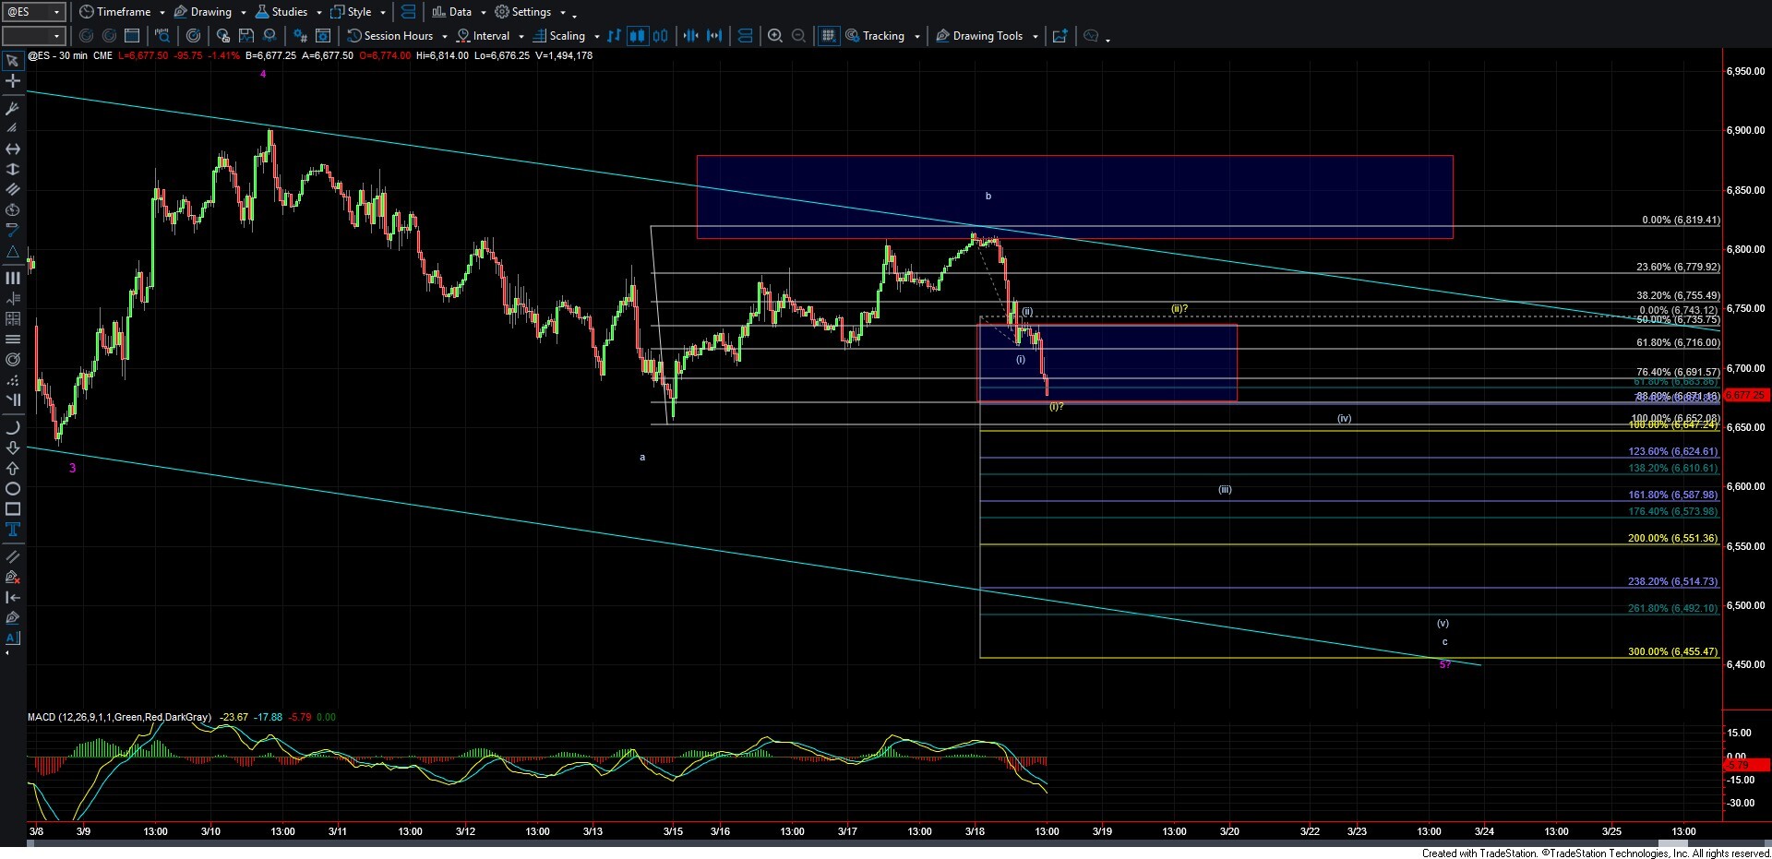The image size is (1772, 859).
Task: Click the save chart image icon
Action: [246, 36]
